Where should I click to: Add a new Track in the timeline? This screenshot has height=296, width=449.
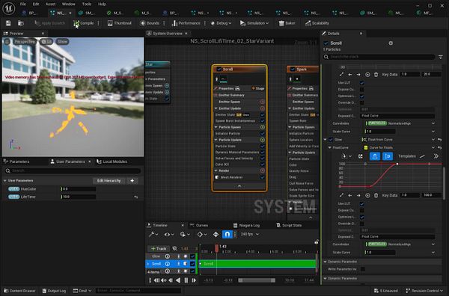point(159,248)
